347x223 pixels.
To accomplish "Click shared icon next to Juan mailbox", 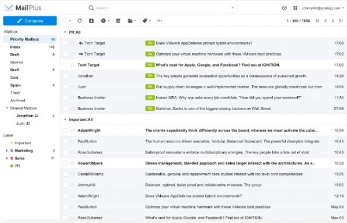I will pos(28,123).
